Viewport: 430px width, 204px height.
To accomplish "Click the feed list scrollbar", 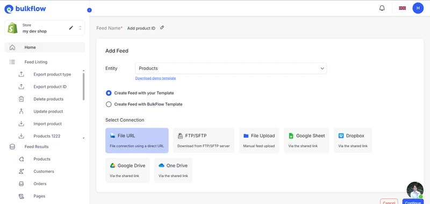I will [84, 87].
